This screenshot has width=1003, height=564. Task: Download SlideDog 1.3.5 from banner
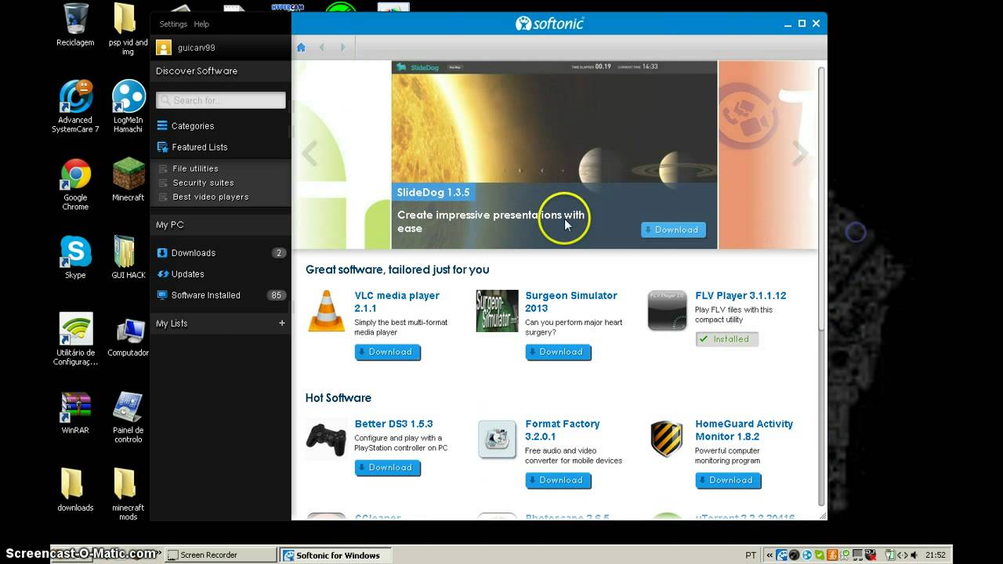[673, 230]
